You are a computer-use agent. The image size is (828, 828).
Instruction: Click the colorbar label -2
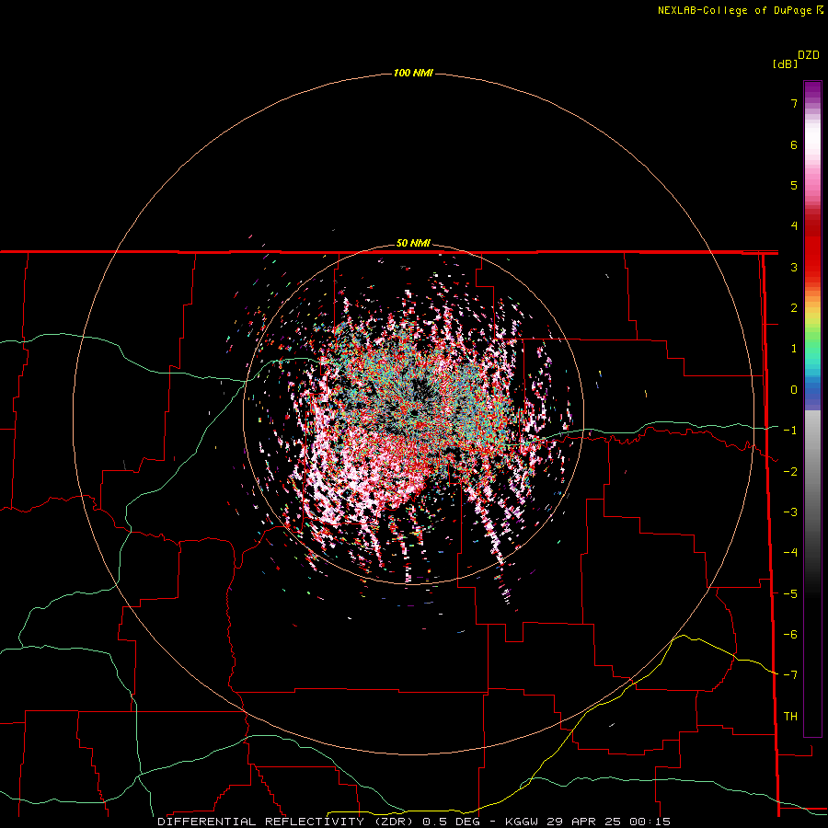point(790,472)
